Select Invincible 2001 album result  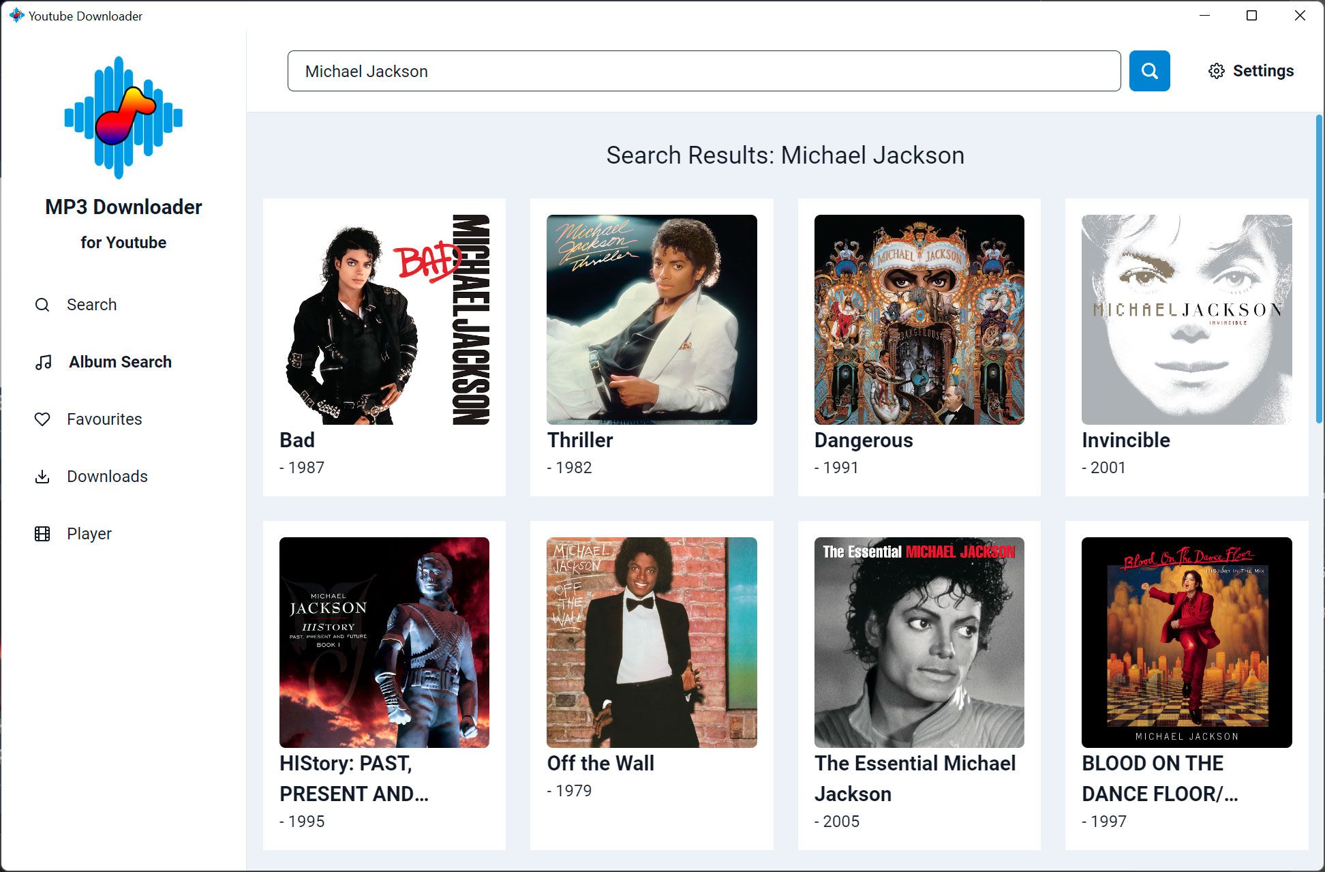pos(1187,346)
